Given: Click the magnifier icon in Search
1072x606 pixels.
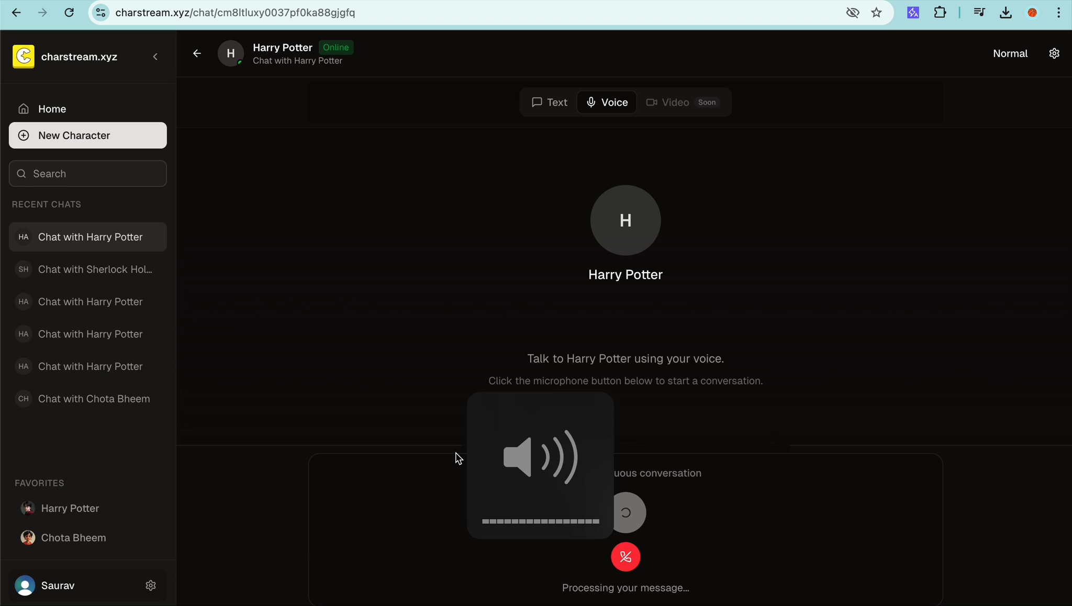Looking at the screenshot, I should point(21,174).
